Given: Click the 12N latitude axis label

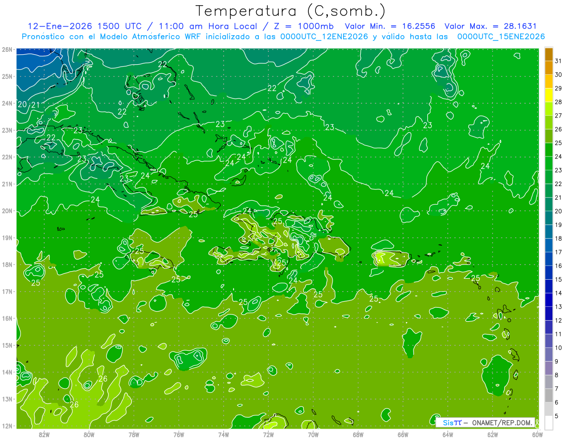Looking at the screenshot, I should point(7,426).
